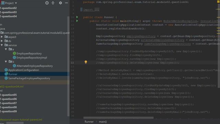
Task: Click the aspect folder icon
Action: [6, 37]
